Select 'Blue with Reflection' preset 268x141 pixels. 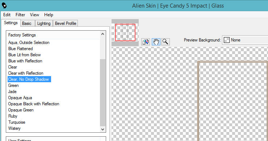click(25, 61)
